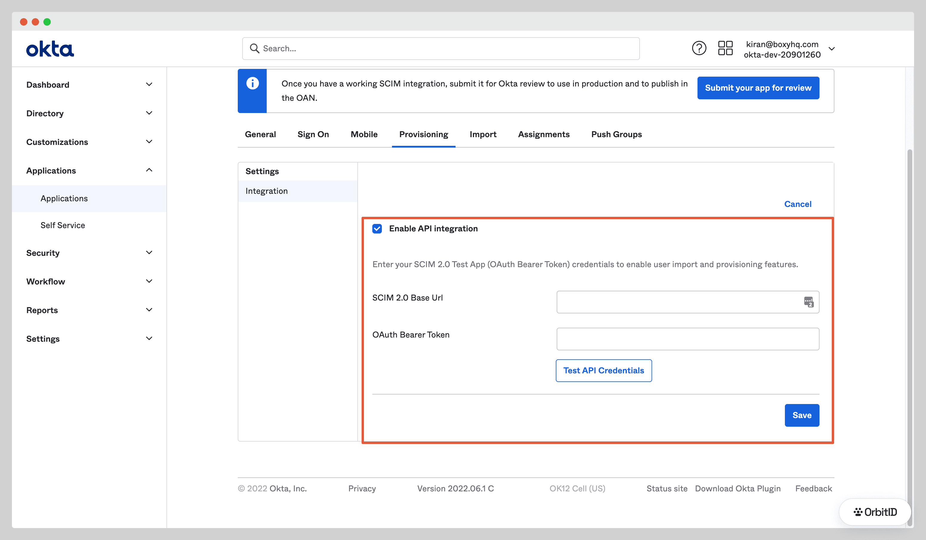The width and height of the screenshot is (926, 540).
Task: Select Integration under Settings
Action: point(298,191)
